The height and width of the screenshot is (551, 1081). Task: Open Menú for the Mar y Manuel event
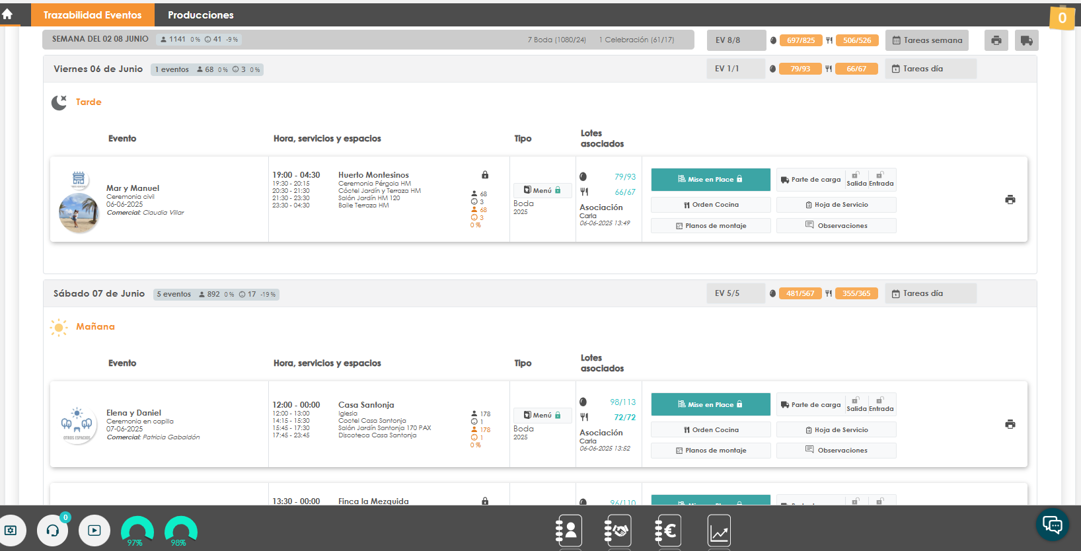click(542, 190)
